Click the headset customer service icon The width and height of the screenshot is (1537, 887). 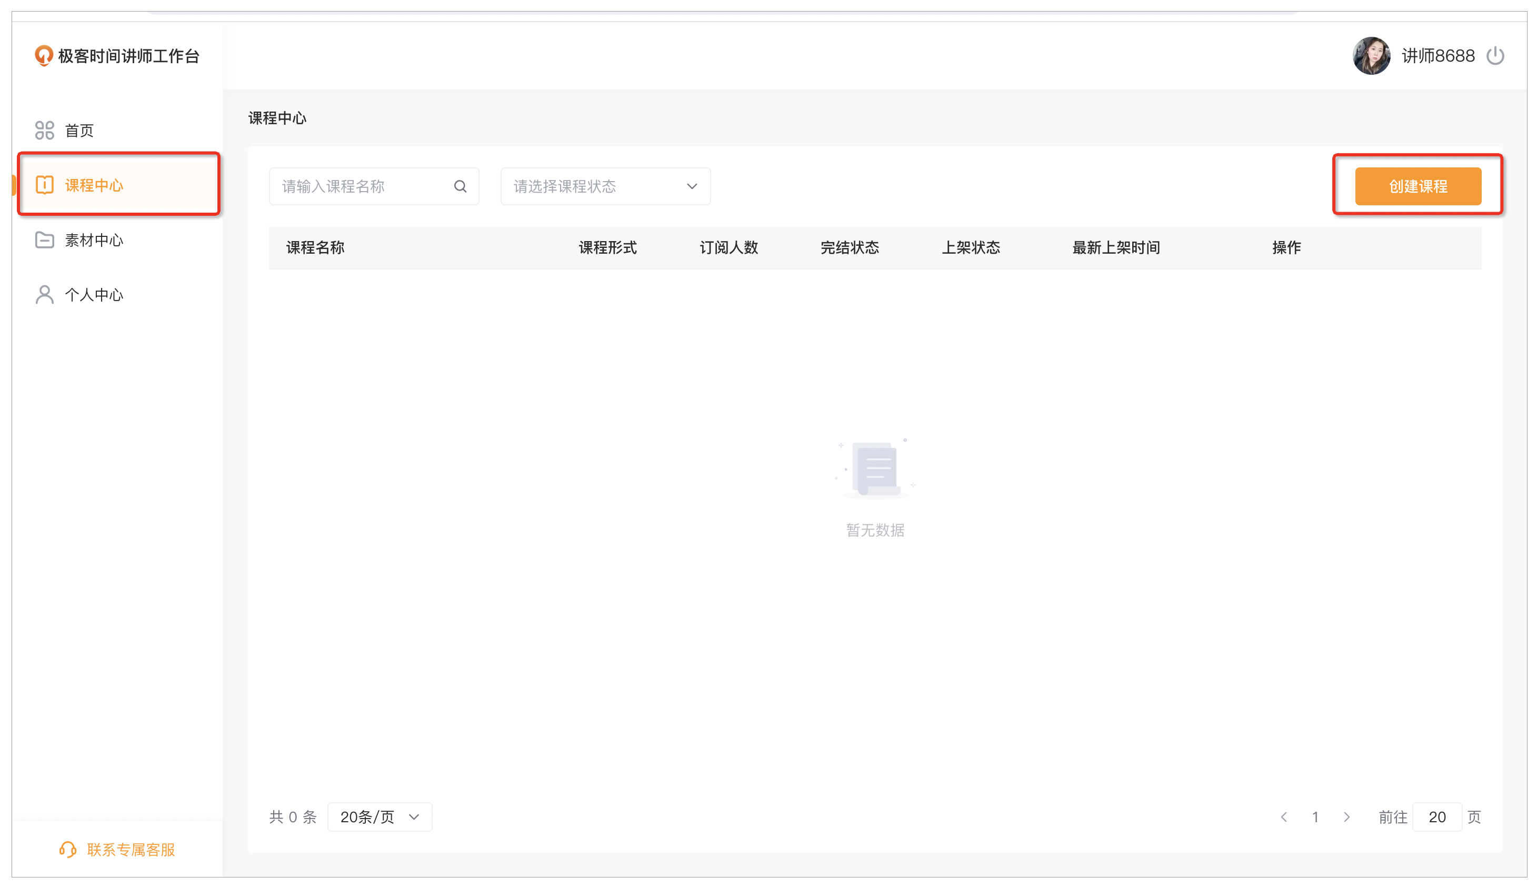[x=67, y=849]
